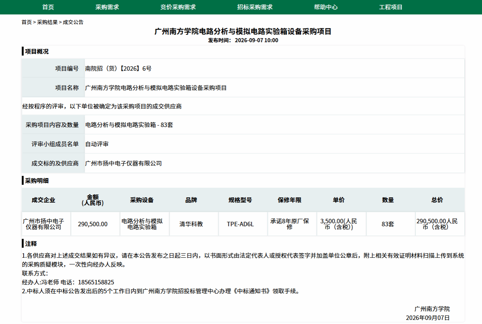Open the 竞价采购需求 menu item

[x=178, y=7]
